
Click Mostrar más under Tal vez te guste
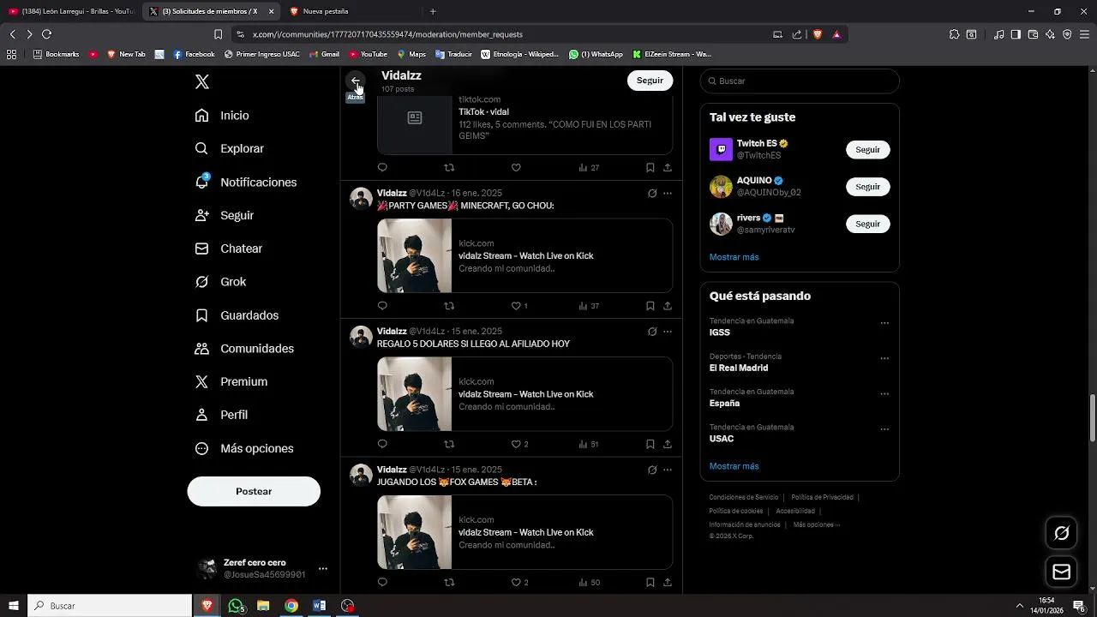click(734, 257)
